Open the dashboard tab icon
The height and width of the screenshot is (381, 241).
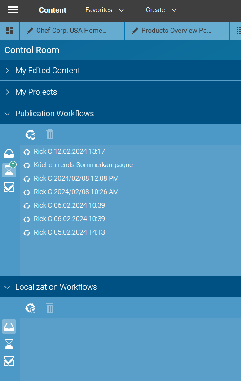pos(9,31)
